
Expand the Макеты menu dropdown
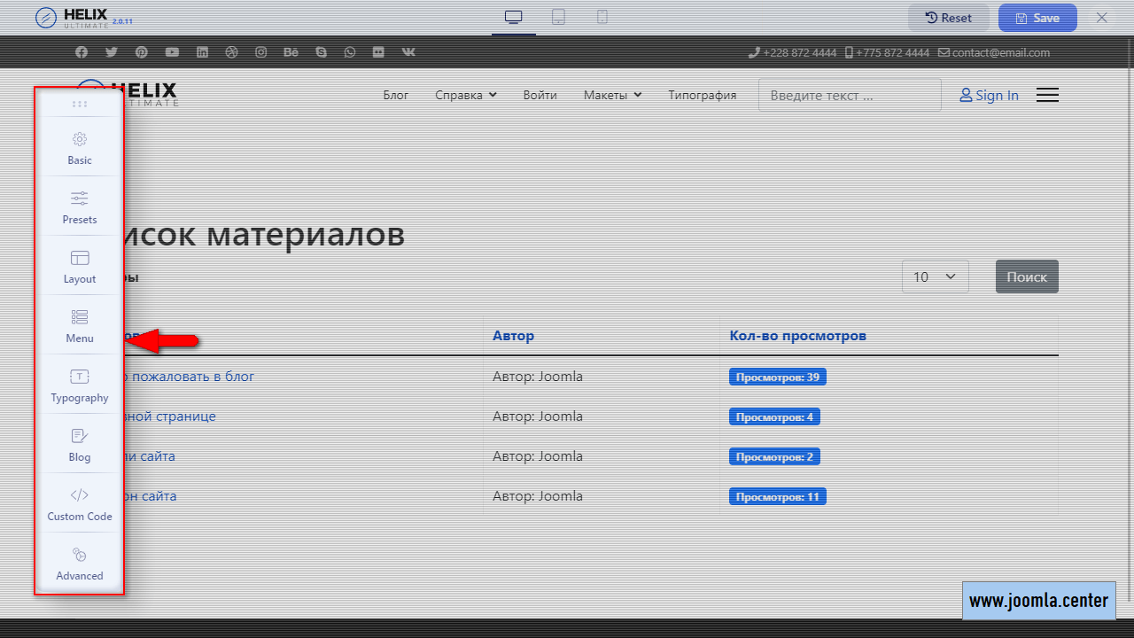click(612, 95)
